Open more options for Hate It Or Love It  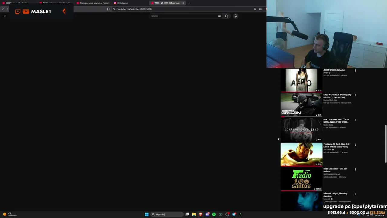355,145
